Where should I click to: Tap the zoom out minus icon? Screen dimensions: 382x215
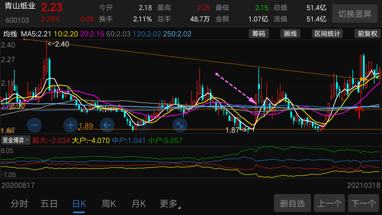point(34,125)
